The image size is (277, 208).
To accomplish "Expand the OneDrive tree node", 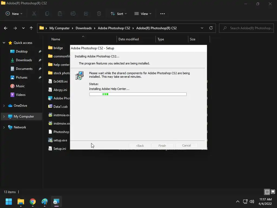I will (x=4, y=106).
